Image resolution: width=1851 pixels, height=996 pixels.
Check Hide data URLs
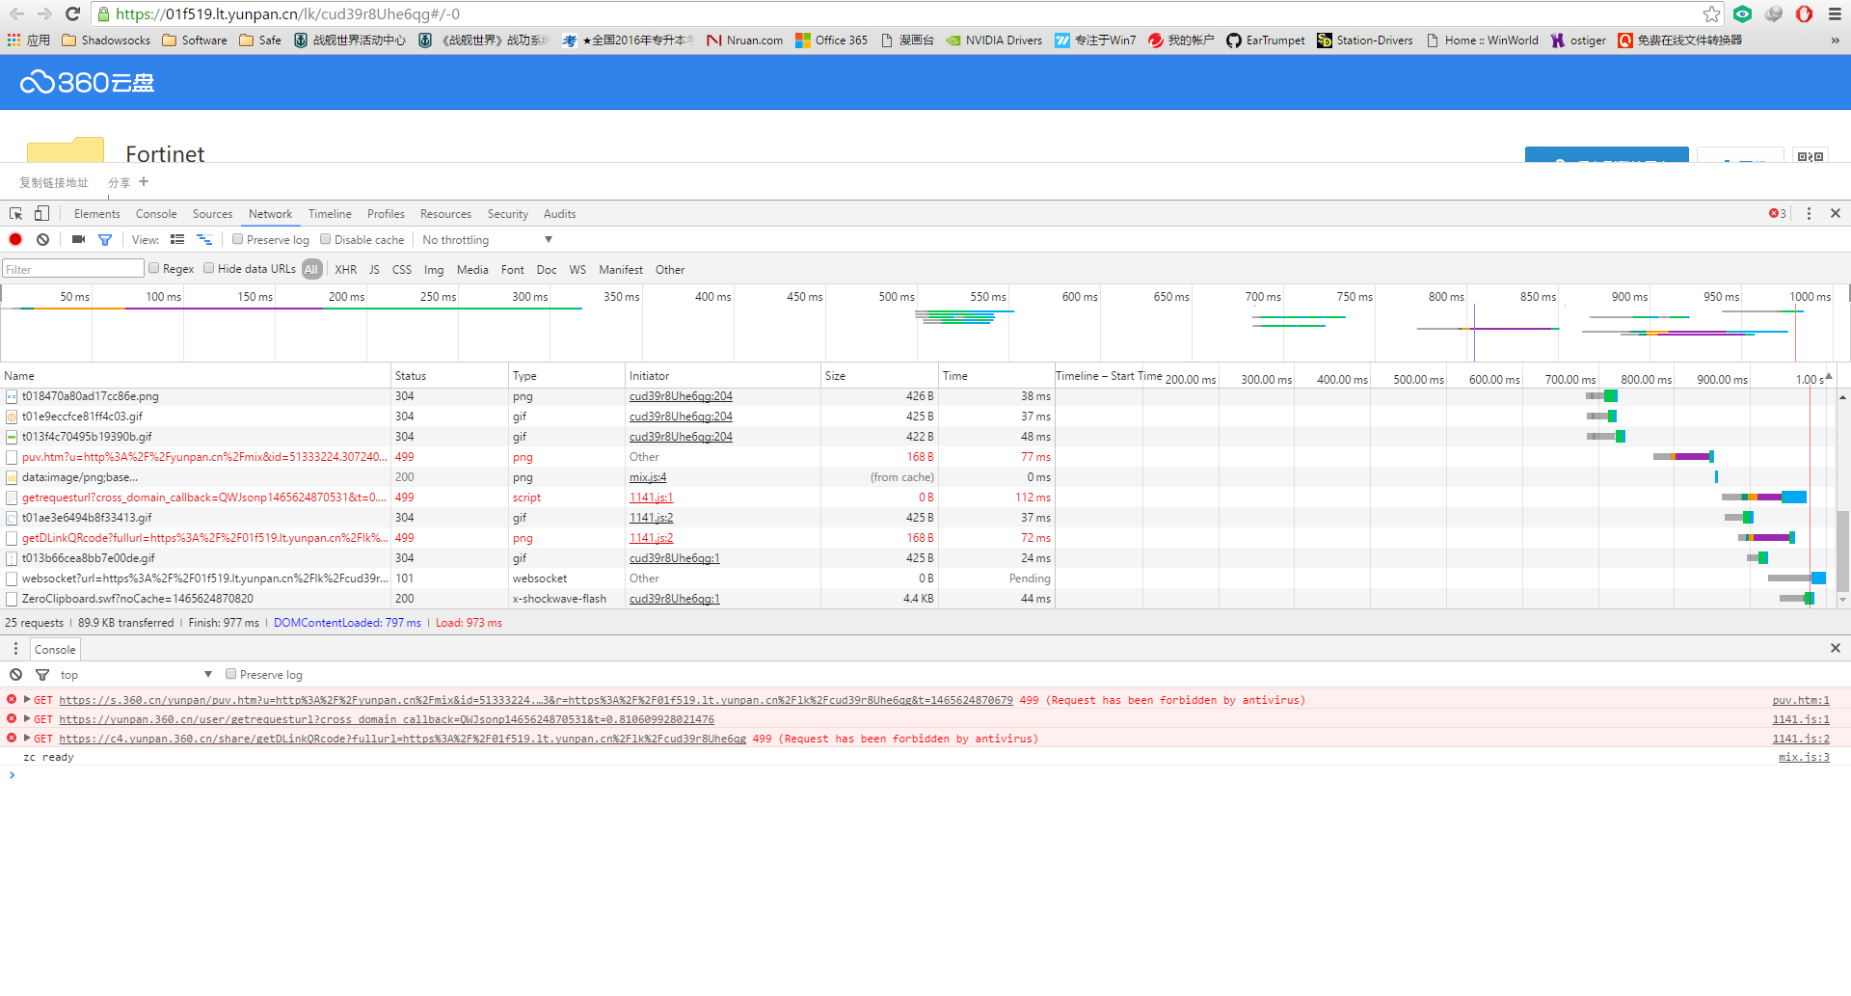[208, 268]
